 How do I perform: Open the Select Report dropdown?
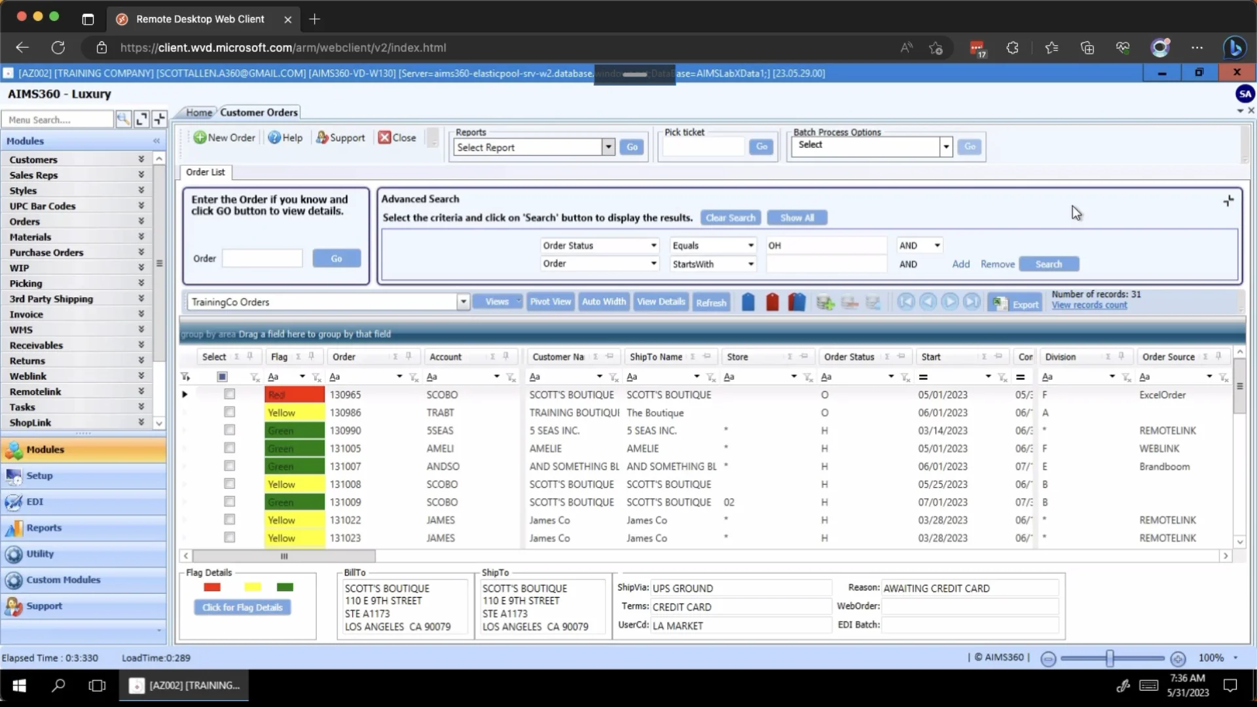[608, 147]
